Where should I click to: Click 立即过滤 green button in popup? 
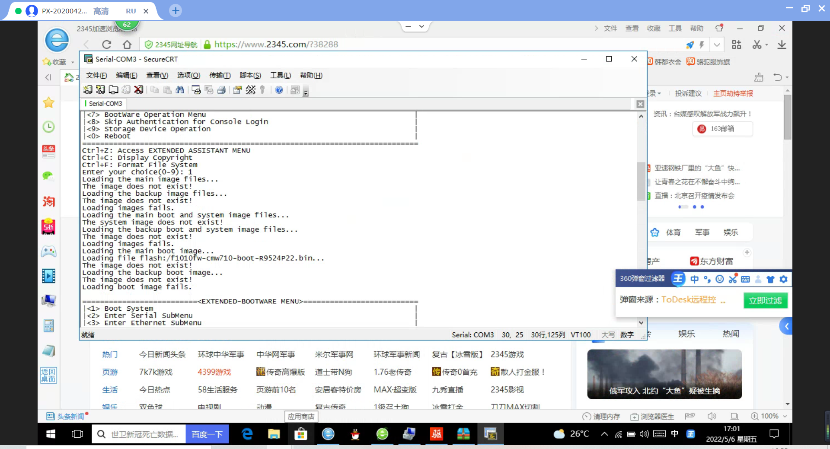point(765,300)
